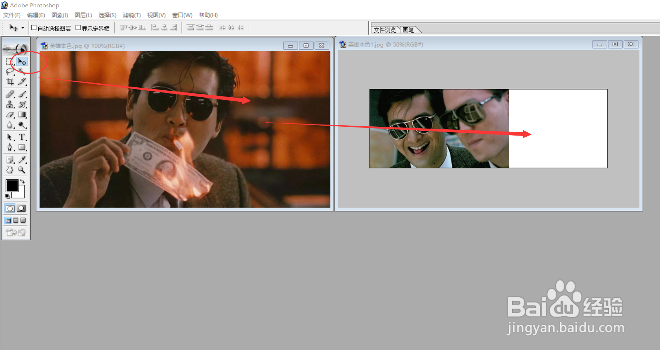Select the Rectangle shape tool
Screen dimensions: 660x350
[22, 147]
